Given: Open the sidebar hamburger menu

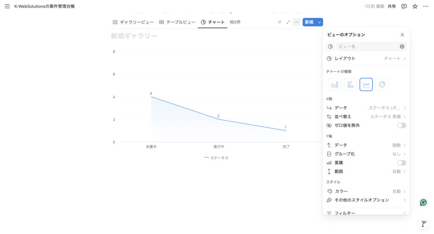Looking at the screenshot, I should (x=7, y=6).
